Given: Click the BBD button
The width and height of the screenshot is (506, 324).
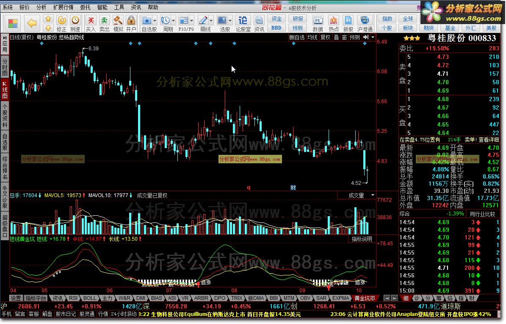Looking at the screenshot, I should pyautogui.click(x=276, y=28).
